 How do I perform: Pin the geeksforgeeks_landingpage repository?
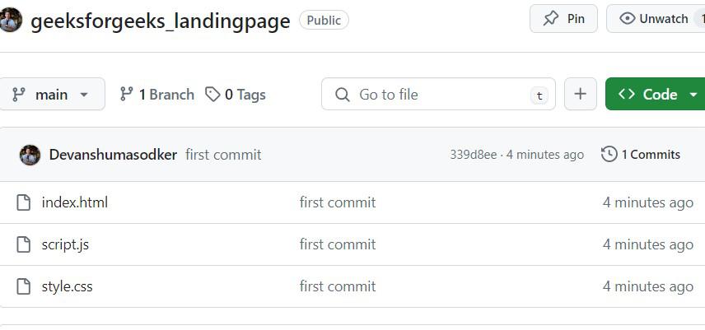tap(563, 19)
